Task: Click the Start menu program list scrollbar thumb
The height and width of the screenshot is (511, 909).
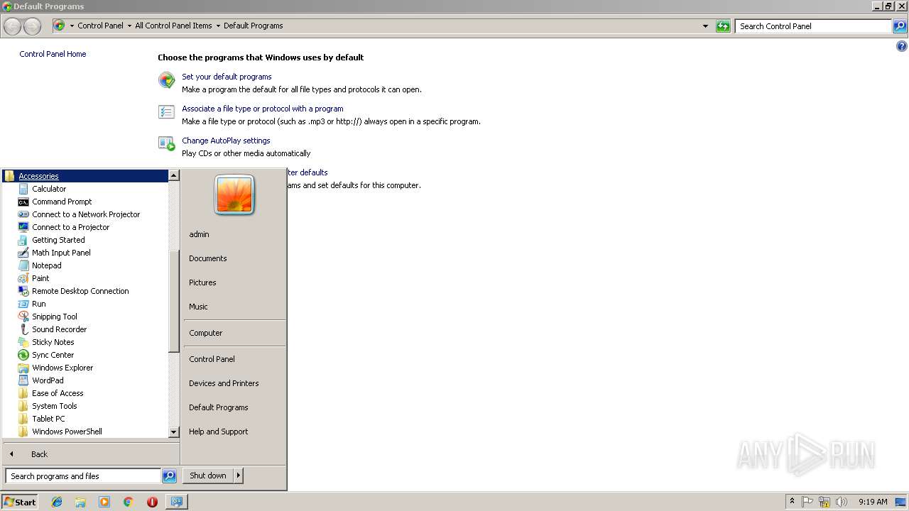Action: point(174,302)
